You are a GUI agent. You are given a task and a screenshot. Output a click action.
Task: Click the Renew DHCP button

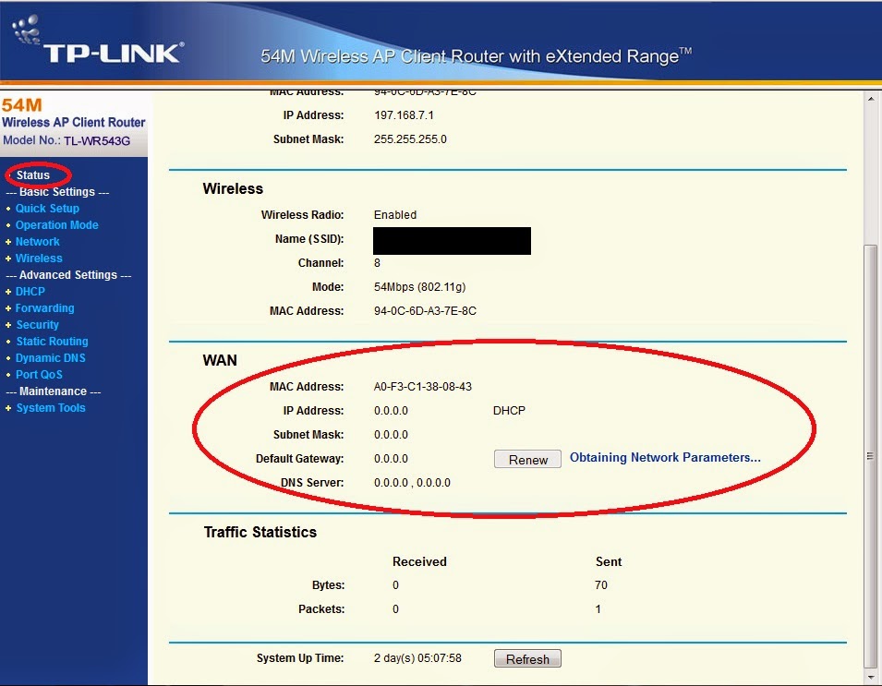527,460
